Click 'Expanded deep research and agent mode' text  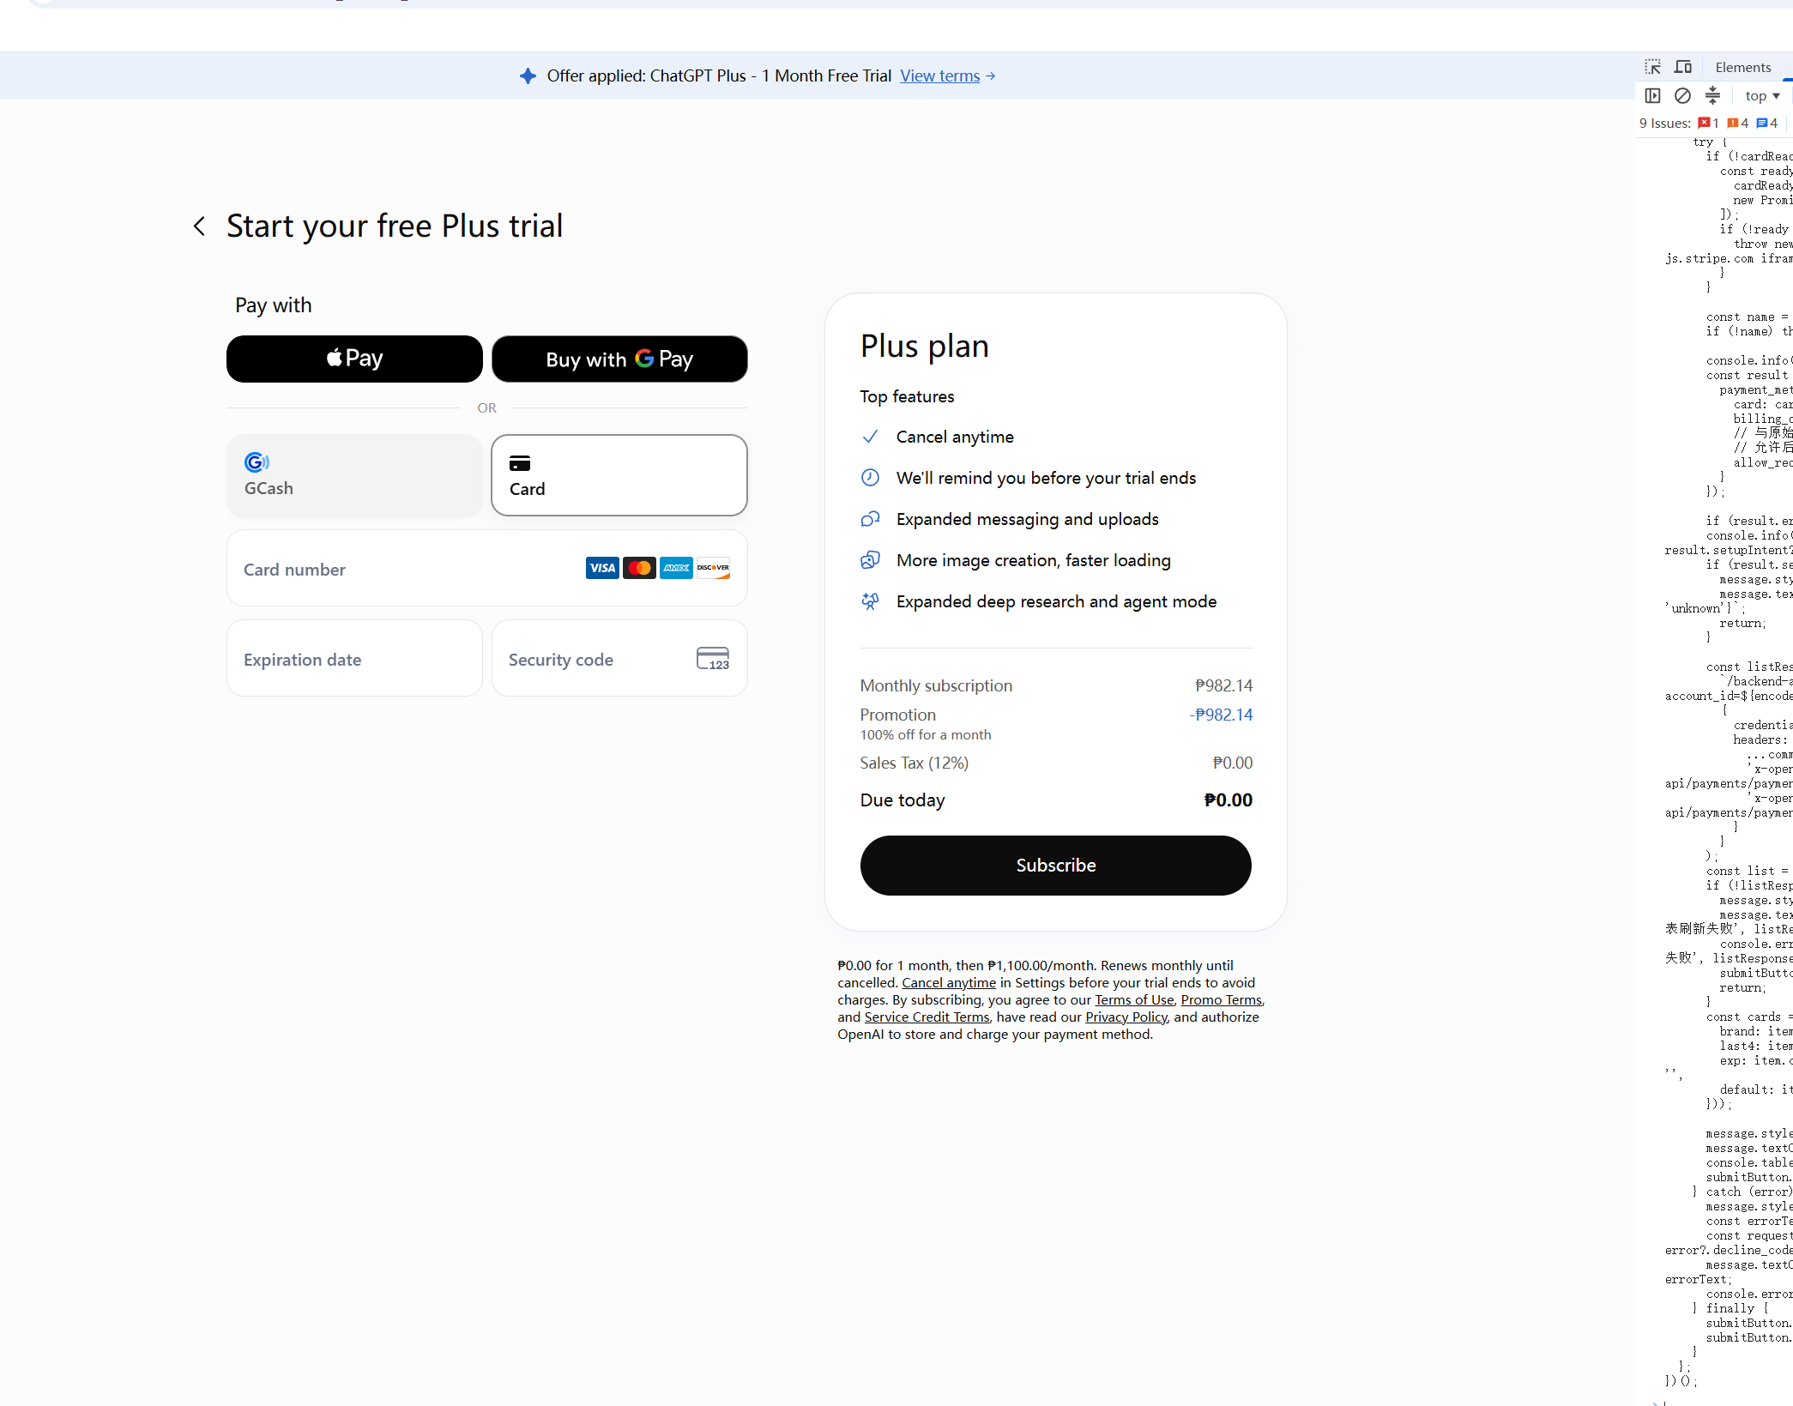1056,601
